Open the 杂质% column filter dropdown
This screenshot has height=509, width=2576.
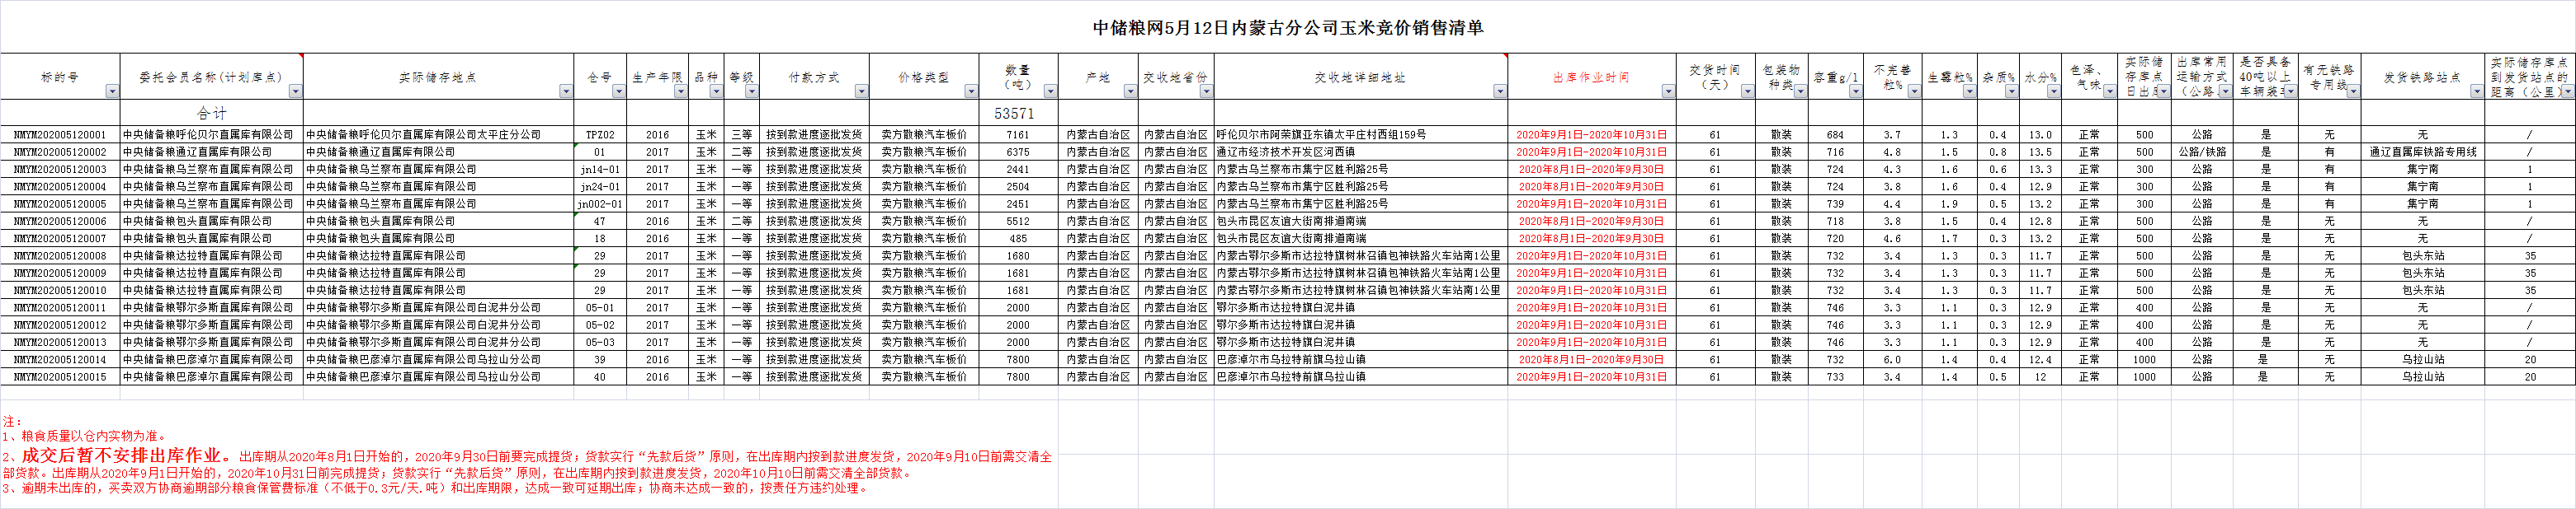[2011, 91]
